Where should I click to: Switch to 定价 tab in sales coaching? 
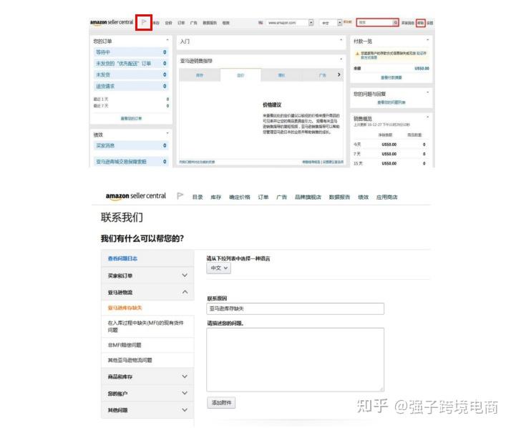click(x=240, y=75)
